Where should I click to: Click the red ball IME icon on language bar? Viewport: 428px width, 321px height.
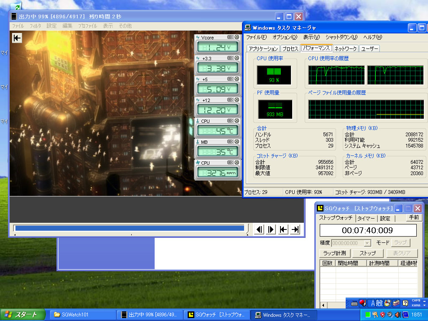tap(362, 303)
